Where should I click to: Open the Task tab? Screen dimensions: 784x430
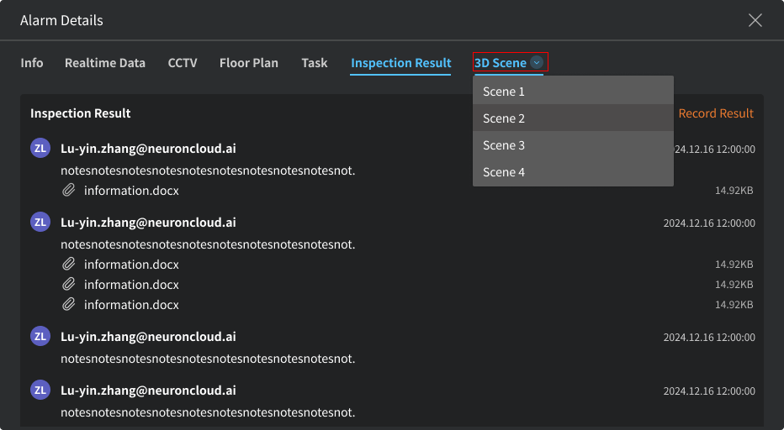click(x=315, y=63)
